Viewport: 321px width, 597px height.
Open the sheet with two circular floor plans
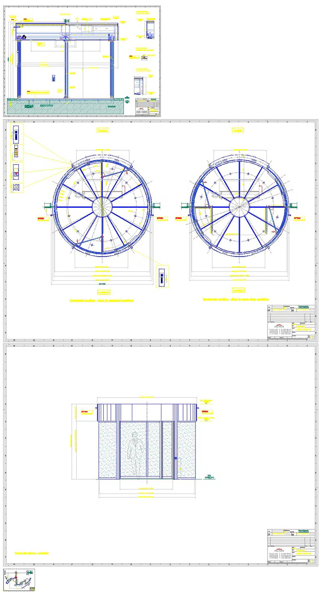[x=161, y=231]
